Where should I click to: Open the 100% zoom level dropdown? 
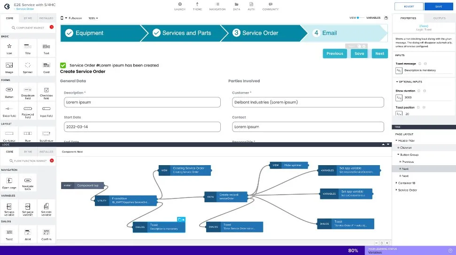(93, 18)
